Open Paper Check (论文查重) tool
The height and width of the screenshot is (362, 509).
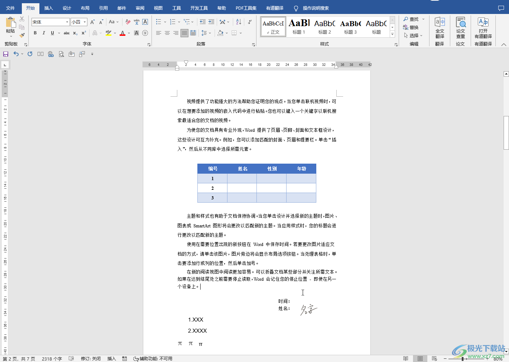click(x=461, y=28)
